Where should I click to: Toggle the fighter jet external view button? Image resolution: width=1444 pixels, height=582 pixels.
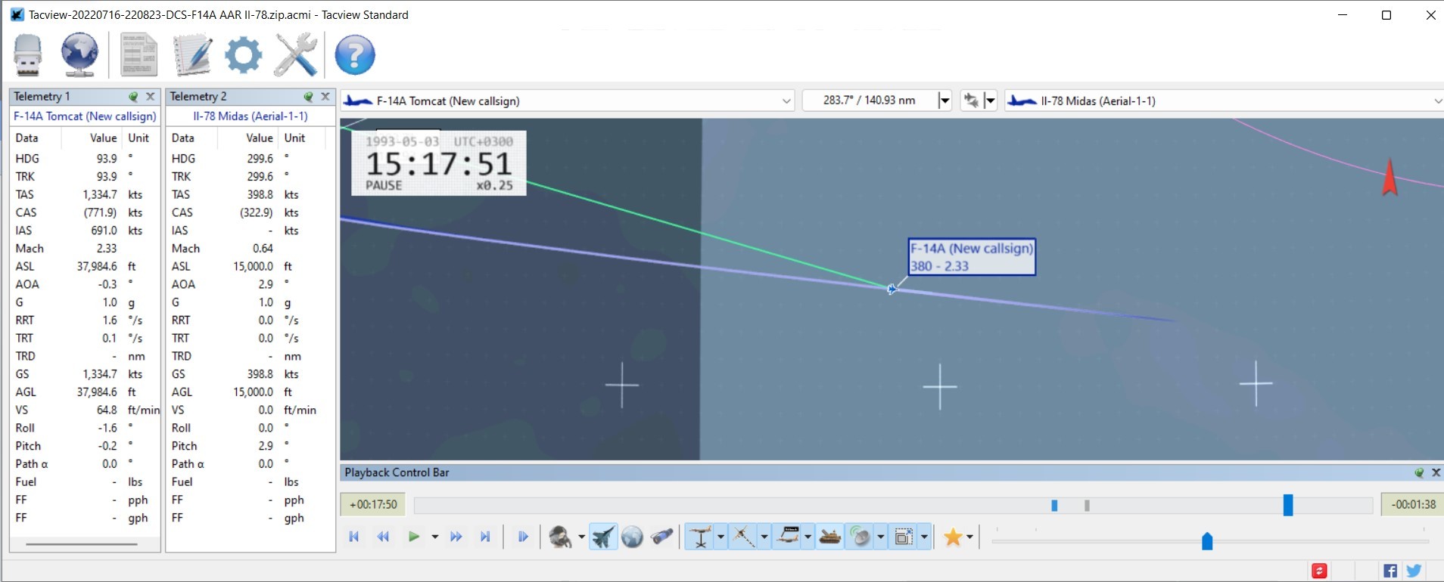pos(603,537)
